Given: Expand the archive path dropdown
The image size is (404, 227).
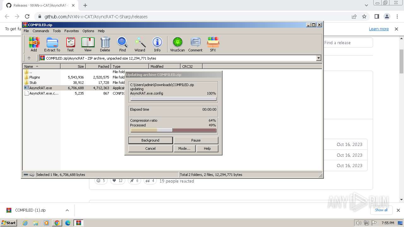Looking at the screenshot, I should tap(318, 58).
